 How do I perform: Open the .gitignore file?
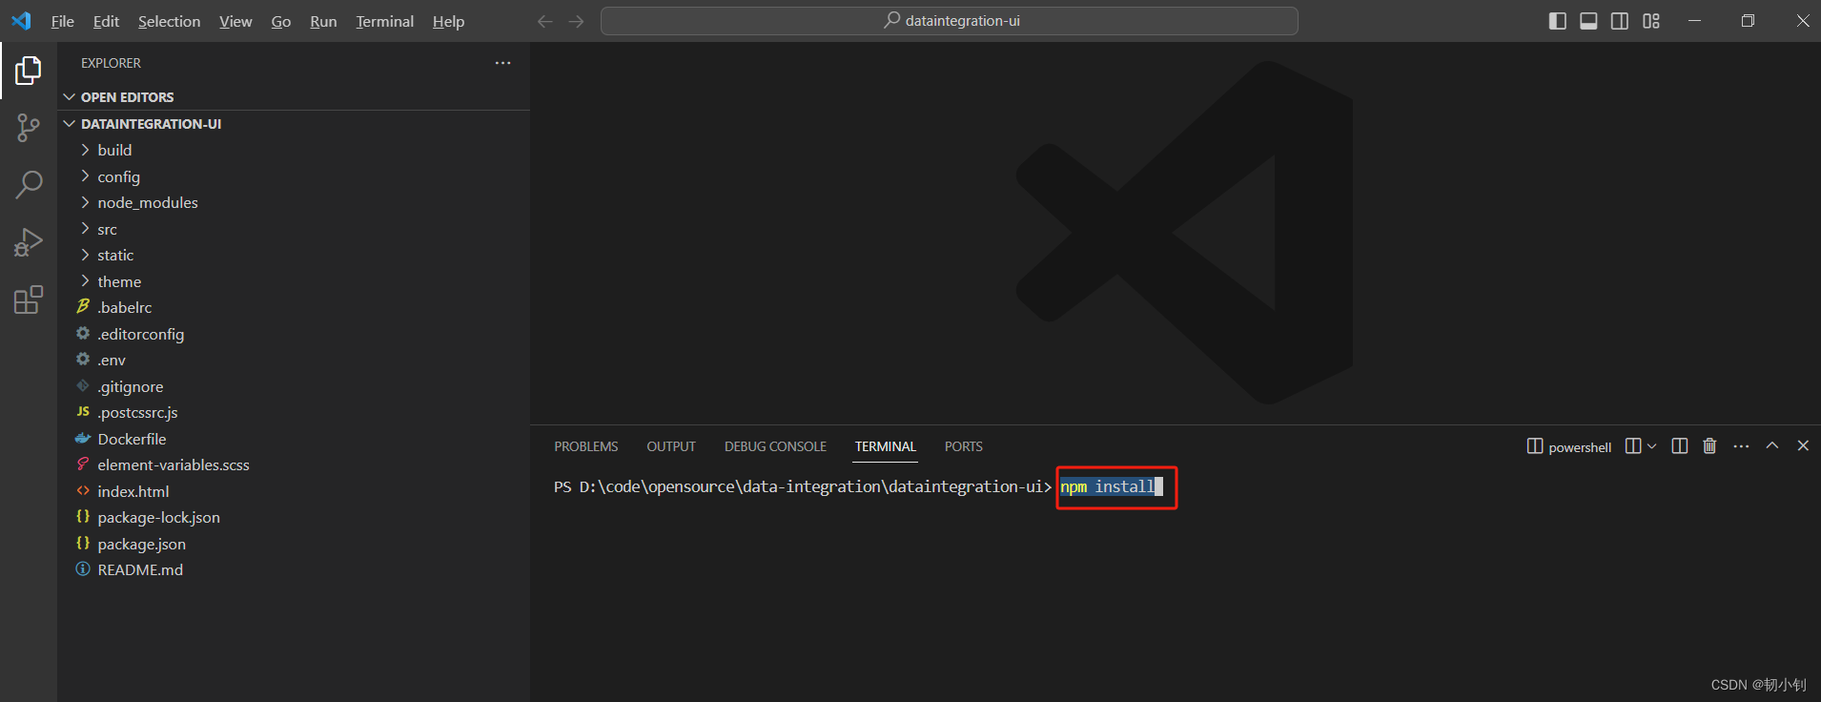pos(296,386)
